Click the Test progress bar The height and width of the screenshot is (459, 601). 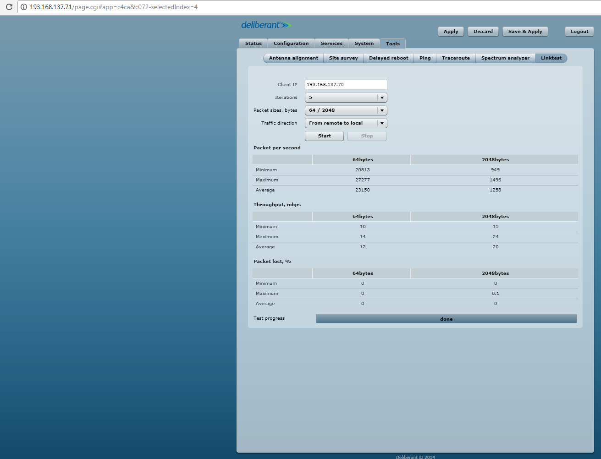446,319
